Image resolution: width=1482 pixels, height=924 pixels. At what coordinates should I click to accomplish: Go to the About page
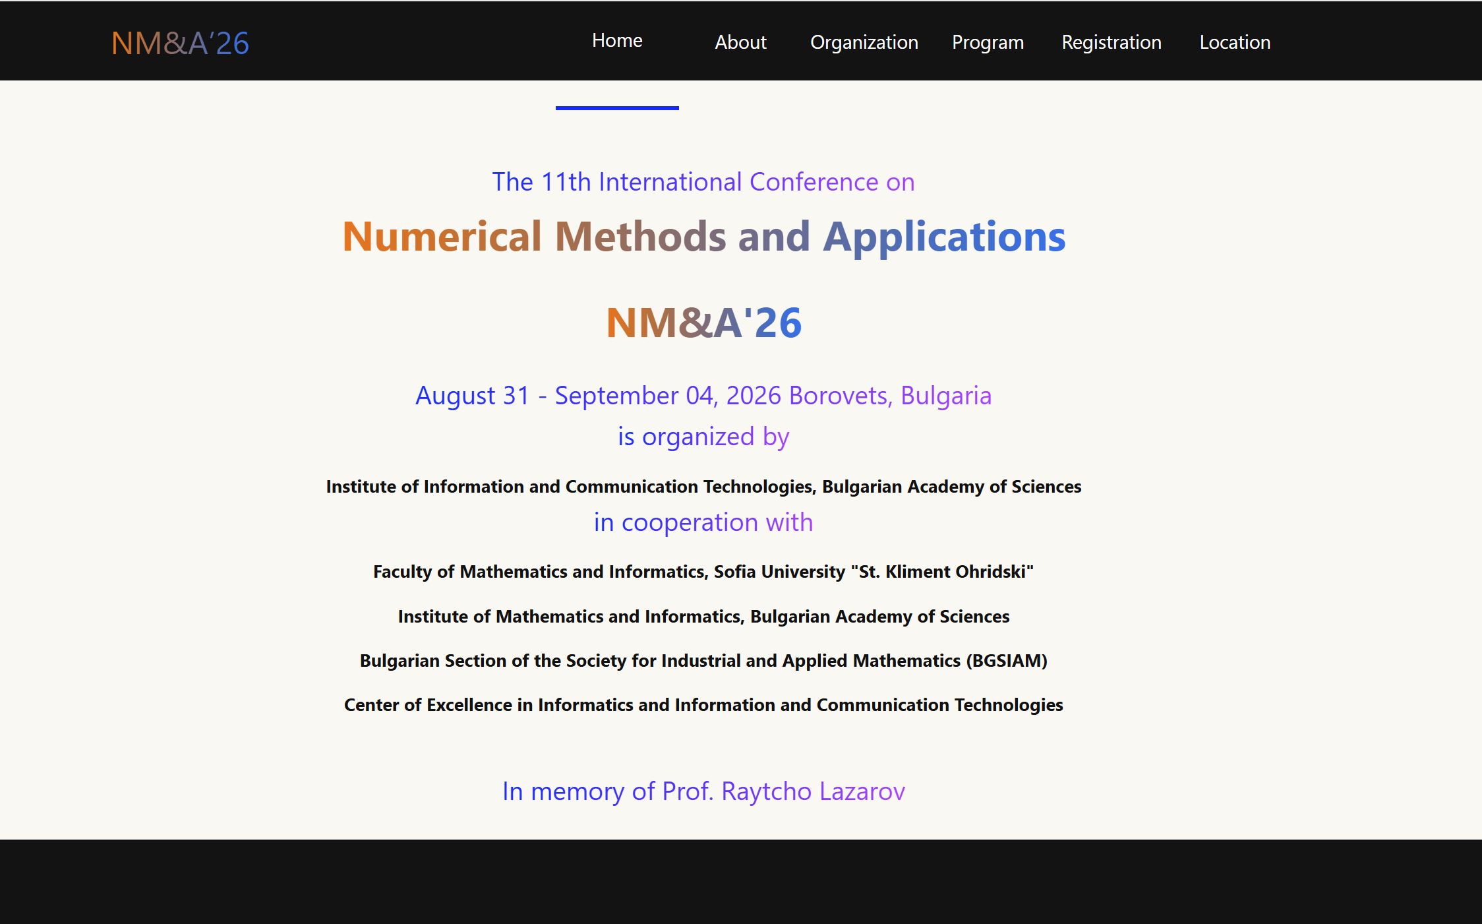tap(740, 42)
